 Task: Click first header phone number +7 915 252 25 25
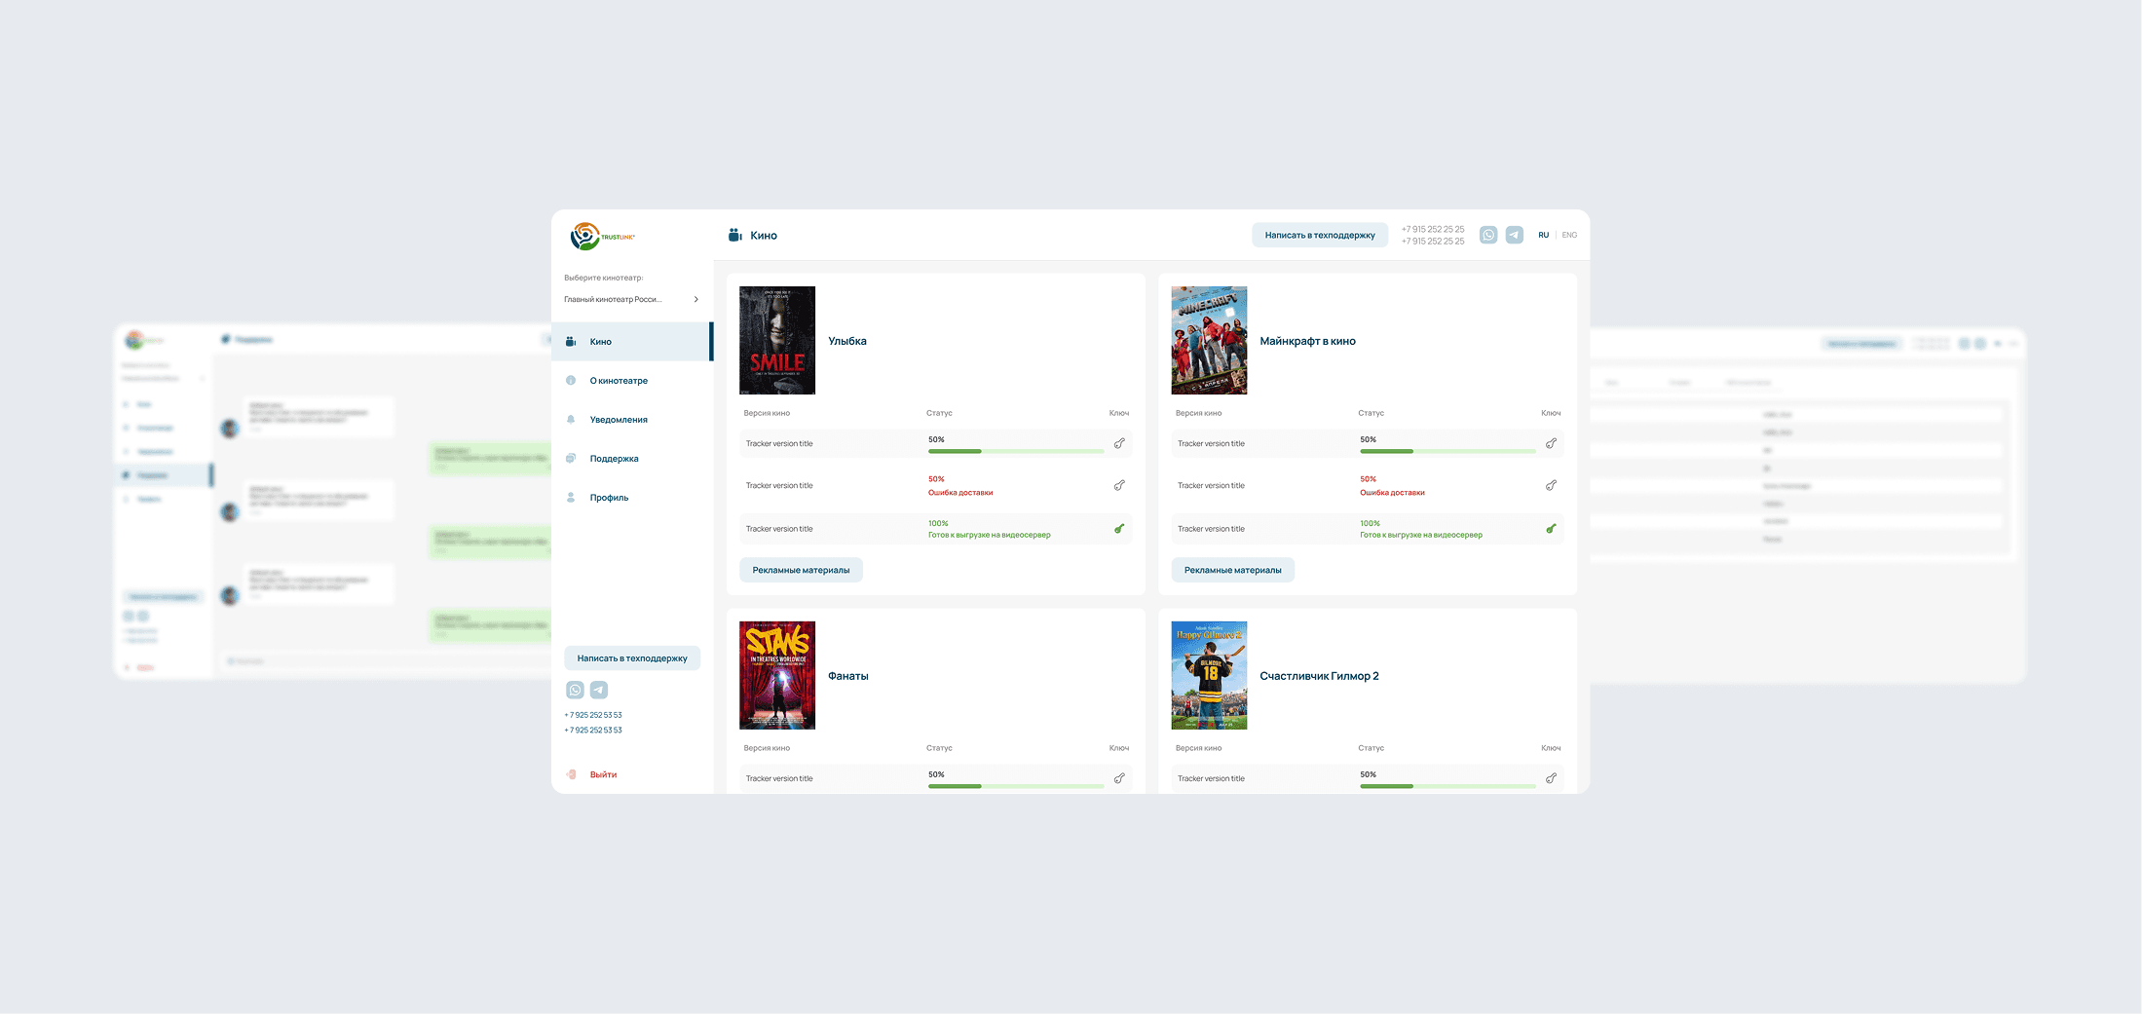tap(1433, 229)
